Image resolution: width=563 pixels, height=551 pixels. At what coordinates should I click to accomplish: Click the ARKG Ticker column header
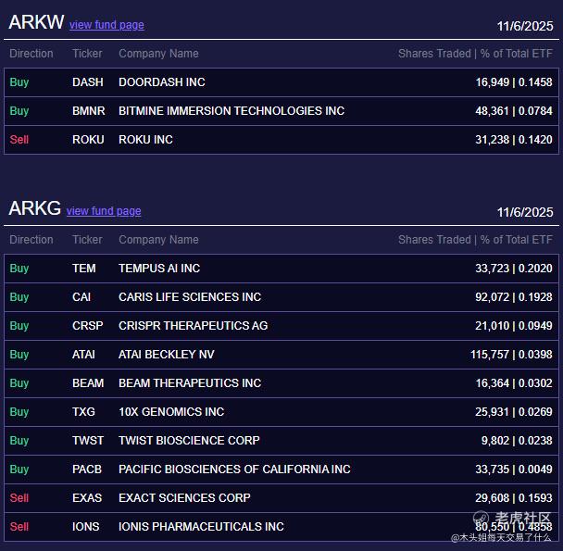(x=87, y=240)
